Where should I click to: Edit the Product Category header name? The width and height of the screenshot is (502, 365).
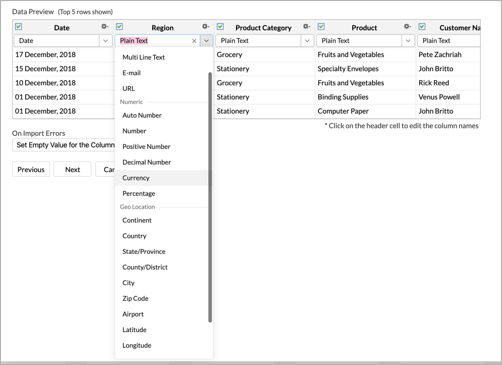tap(263, 28)
